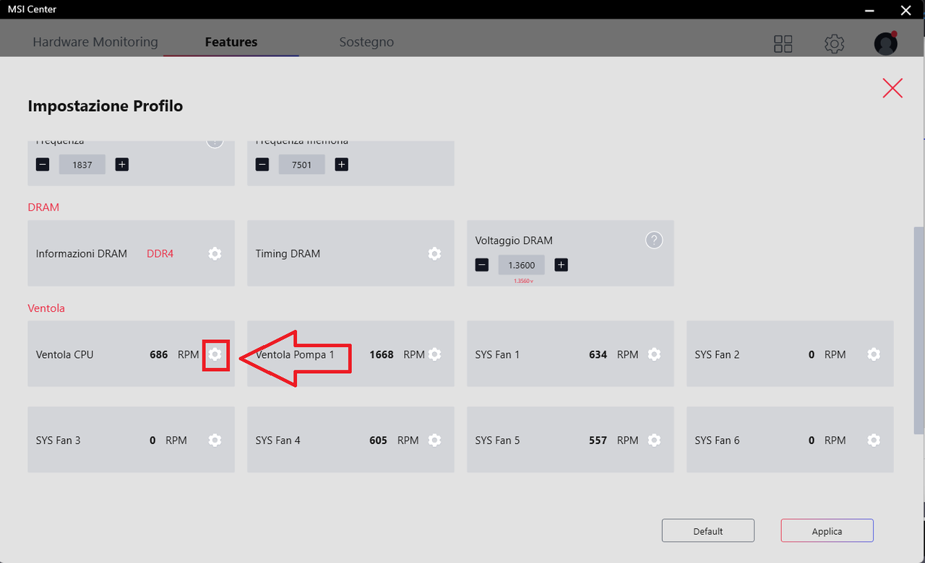Open Ventola CPU fan settings gear
Image resolution: width=925 pixels, height=563 pixels.
pyautogui.click(x=215, y=354)
